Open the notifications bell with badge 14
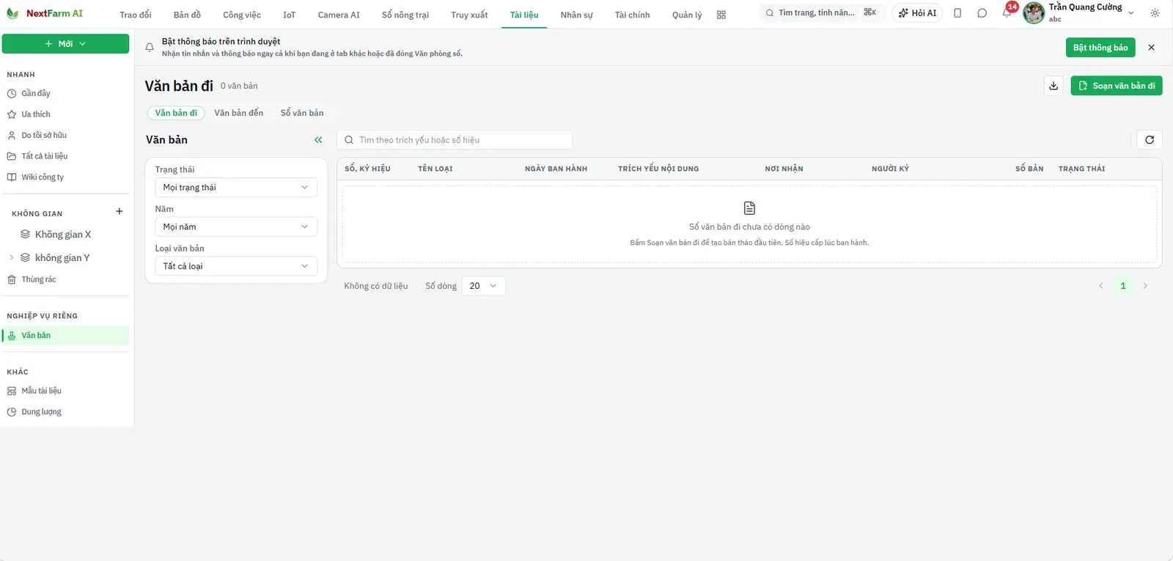 click(x=1007, y=12)
